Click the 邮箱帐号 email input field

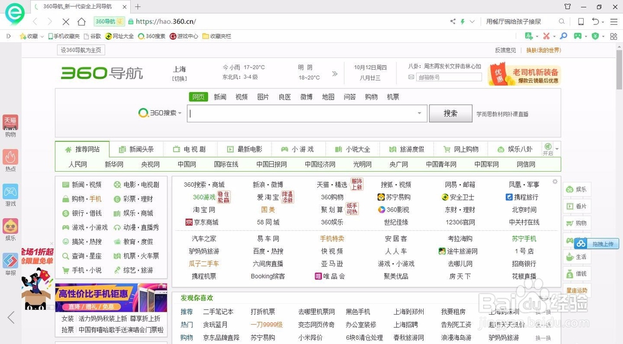coord(449,77)
